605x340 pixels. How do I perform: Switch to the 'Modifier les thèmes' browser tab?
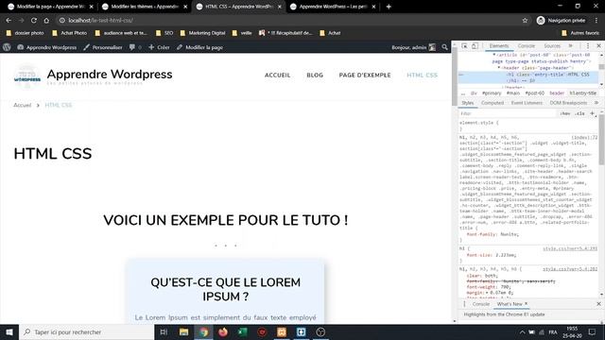(x=145, y=7)
